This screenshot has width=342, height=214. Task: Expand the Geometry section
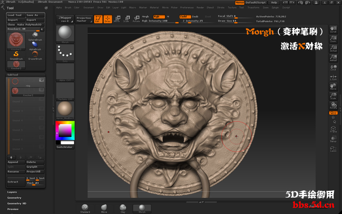point(14,198)
